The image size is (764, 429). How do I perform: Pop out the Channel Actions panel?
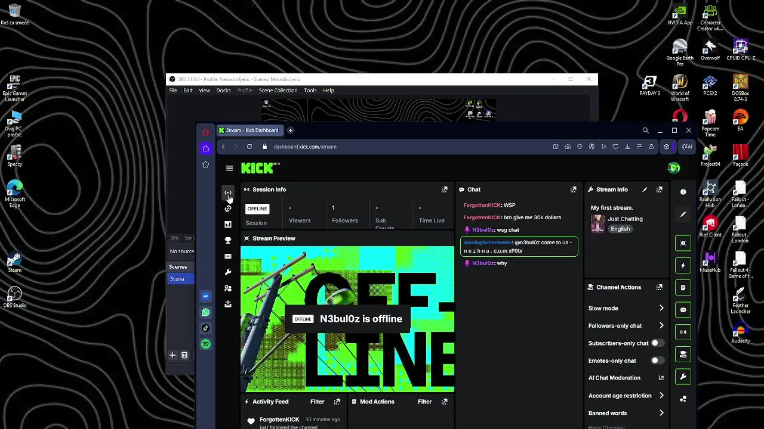click(x=660, y=287)
